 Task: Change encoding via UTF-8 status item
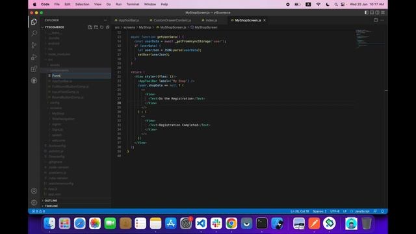[x=335, y=211]
